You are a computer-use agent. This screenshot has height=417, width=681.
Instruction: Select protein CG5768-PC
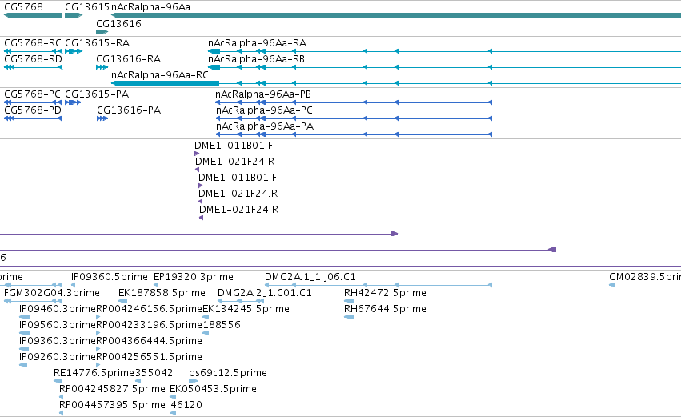[x=32, y=94]
